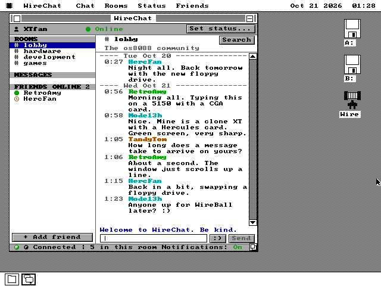Click the green Online status dot
381x286 pixels.
click(88, 29)
